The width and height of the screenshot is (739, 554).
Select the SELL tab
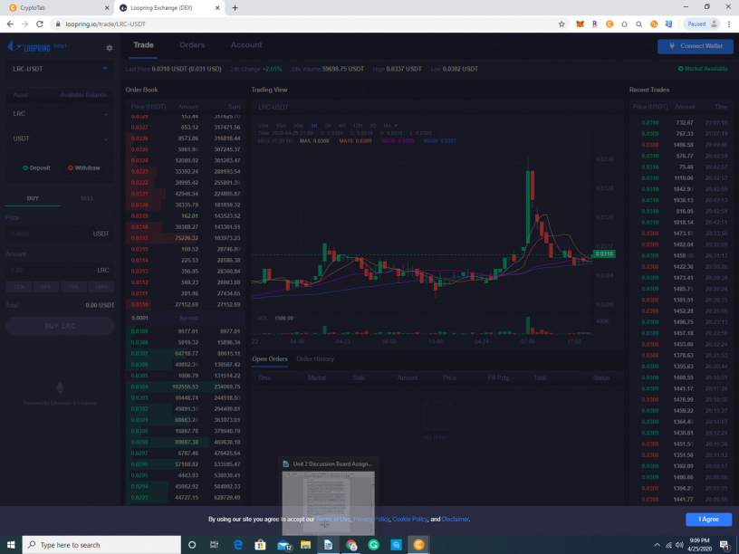click(x=87, y=198)
